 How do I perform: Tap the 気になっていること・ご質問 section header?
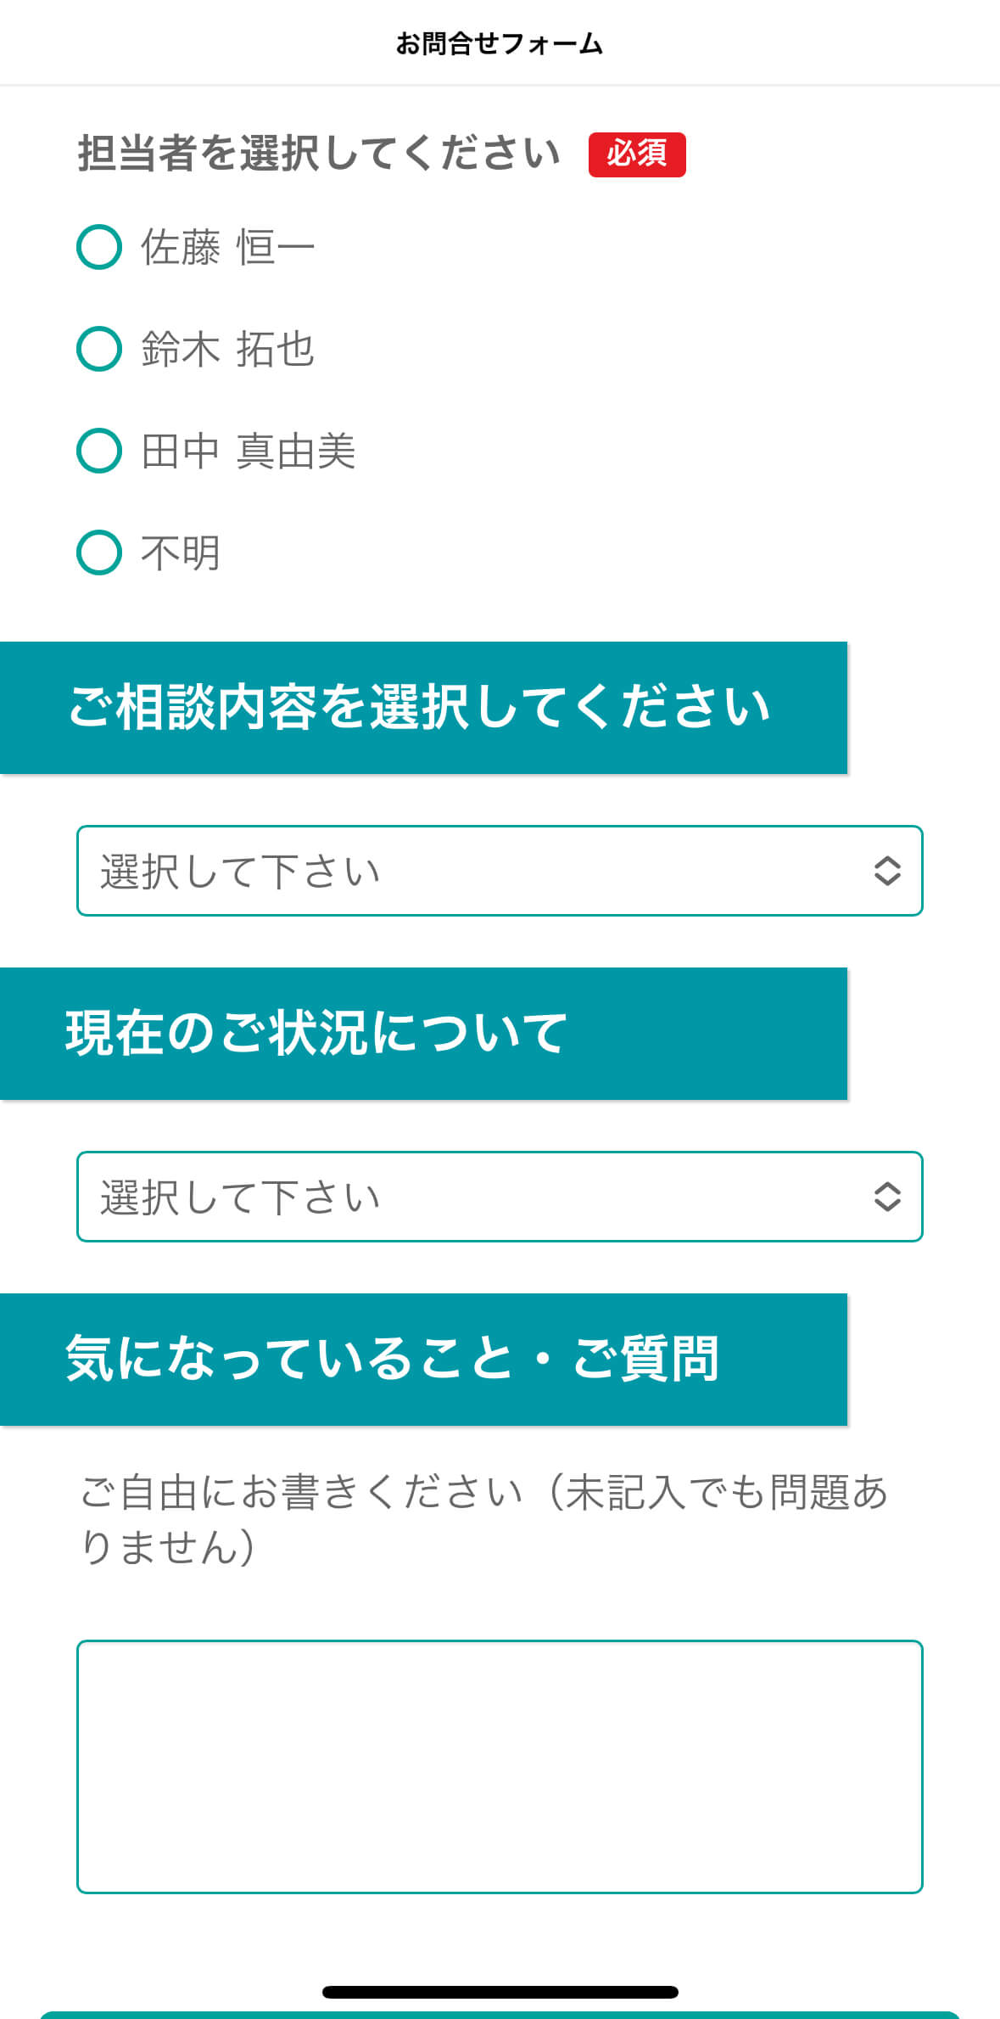(393, 1359)
